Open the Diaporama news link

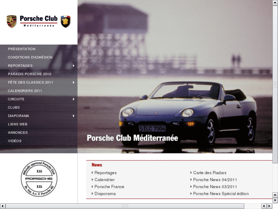click(x=105, y=194)
